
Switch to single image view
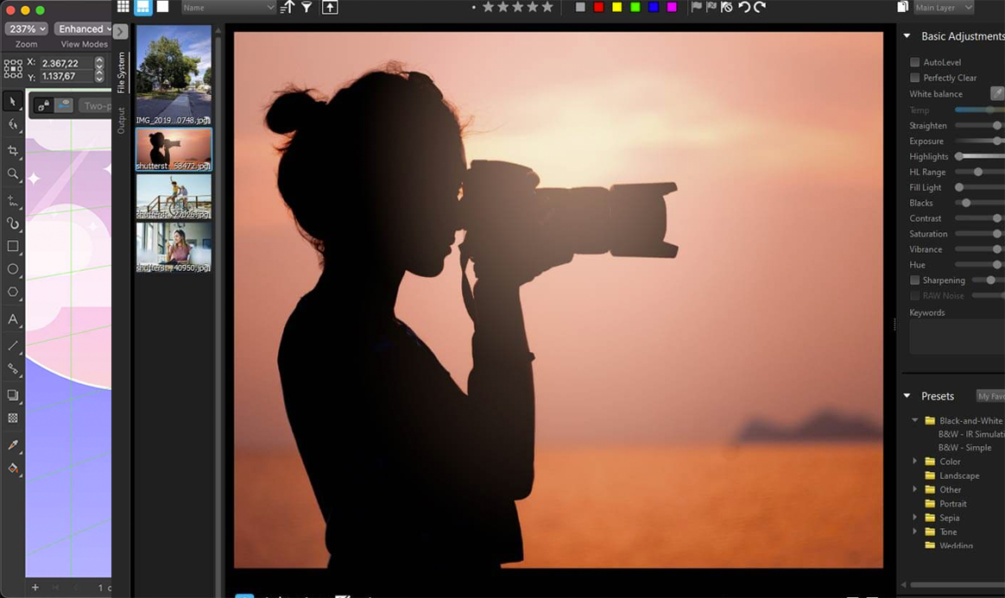[163, 7]
